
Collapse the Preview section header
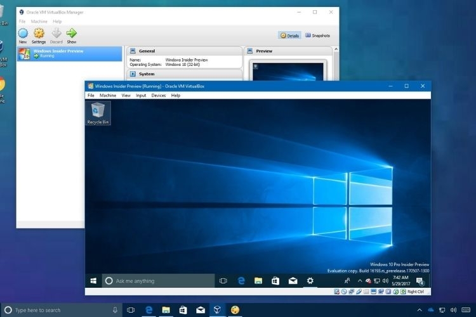[288, 51]
